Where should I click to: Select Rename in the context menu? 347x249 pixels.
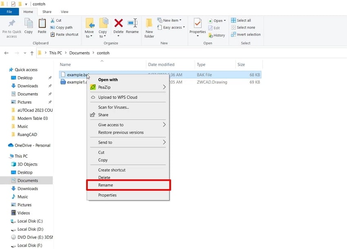point(105,185)
